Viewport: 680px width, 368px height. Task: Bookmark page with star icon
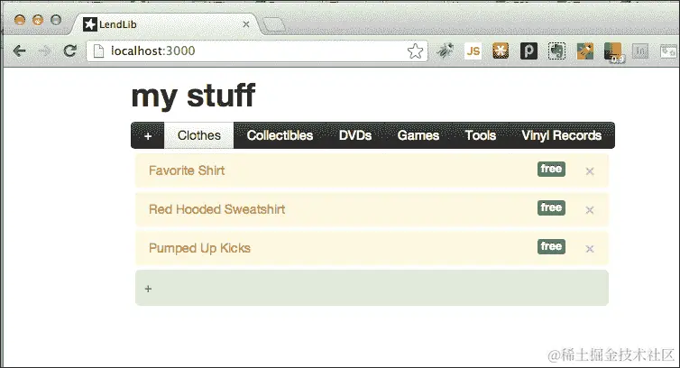pos(415,51)
